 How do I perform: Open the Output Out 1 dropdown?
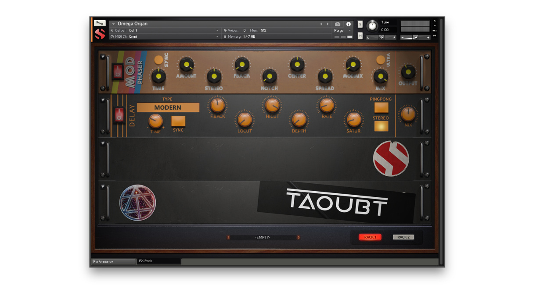click(165, 30)
